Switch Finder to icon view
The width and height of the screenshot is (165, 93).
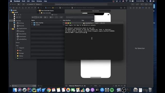pyautogui.click(x=33, y=17)
